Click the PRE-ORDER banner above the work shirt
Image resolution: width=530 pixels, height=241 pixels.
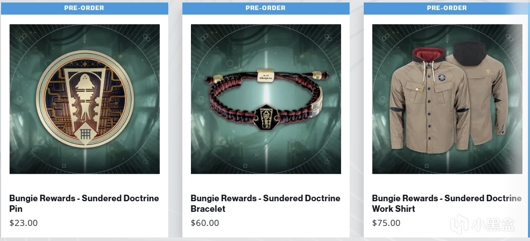pyautogui.click(x=447, y=8)
